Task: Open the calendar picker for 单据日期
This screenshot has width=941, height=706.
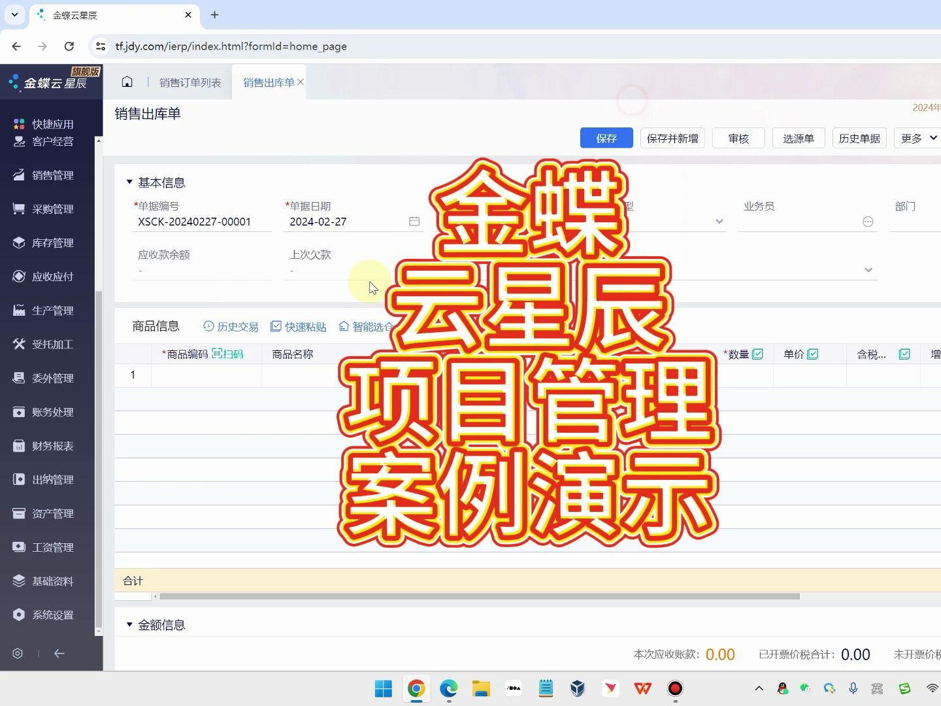Action: (414, 222)
